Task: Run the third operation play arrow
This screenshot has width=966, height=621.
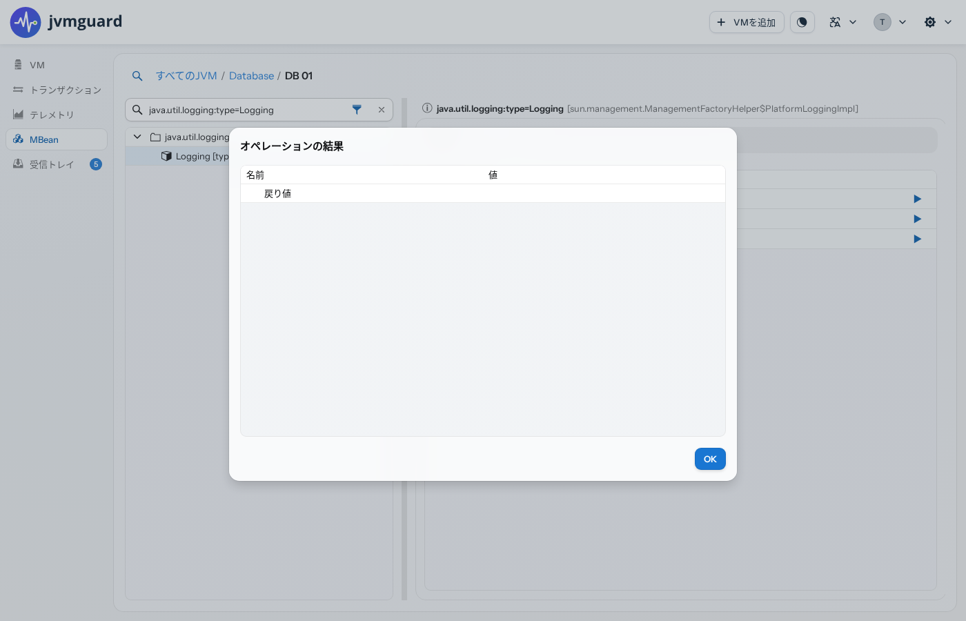Action: (x=918, y=239)
